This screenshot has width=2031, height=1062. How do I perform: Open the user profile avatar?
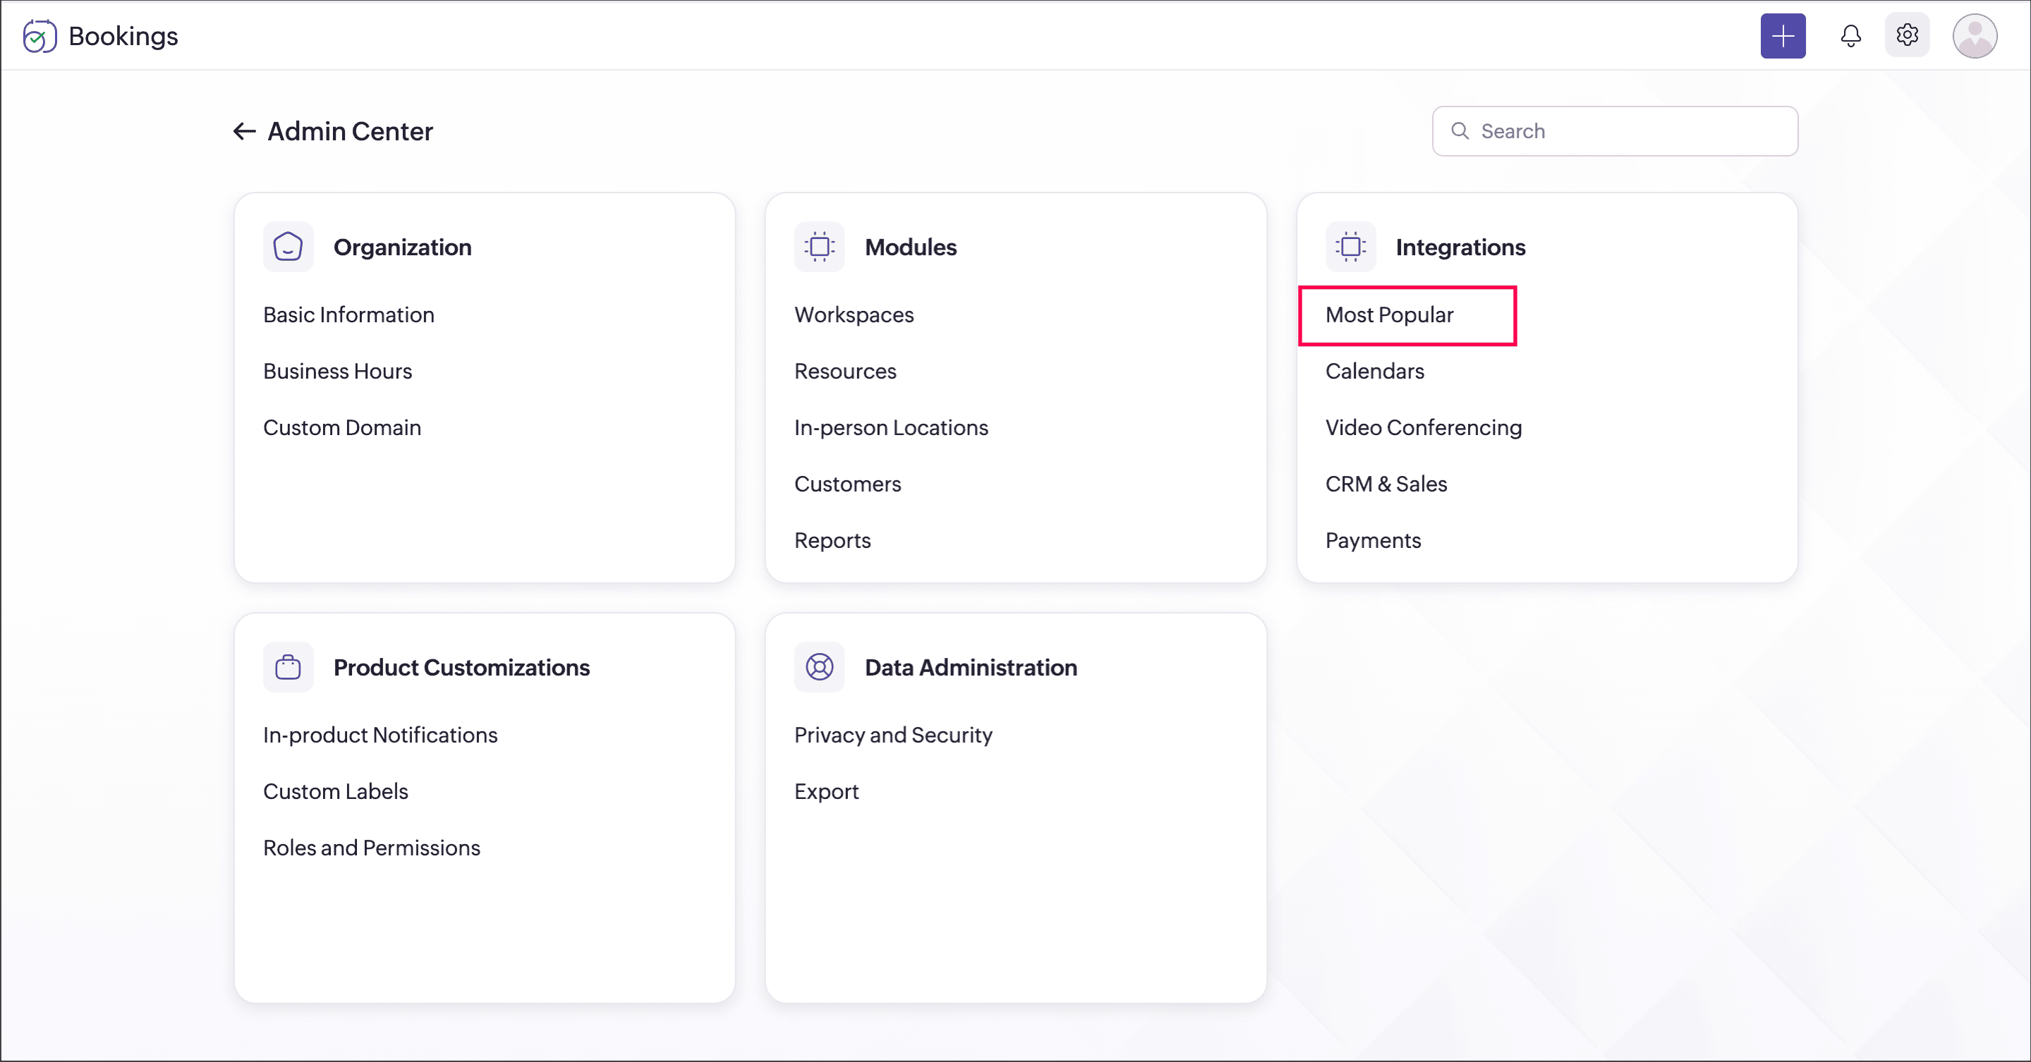tap(1975, 35)
